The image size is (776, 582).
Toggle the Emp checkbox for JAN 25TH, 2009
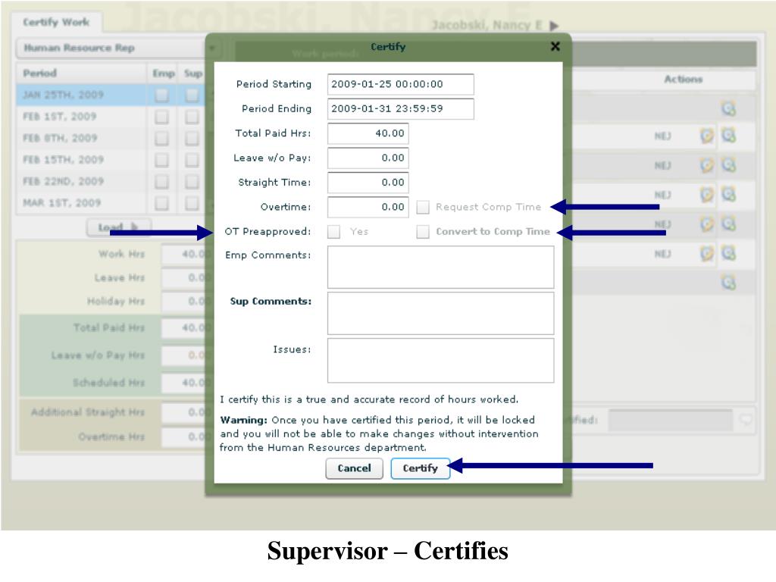pos(161,95)
